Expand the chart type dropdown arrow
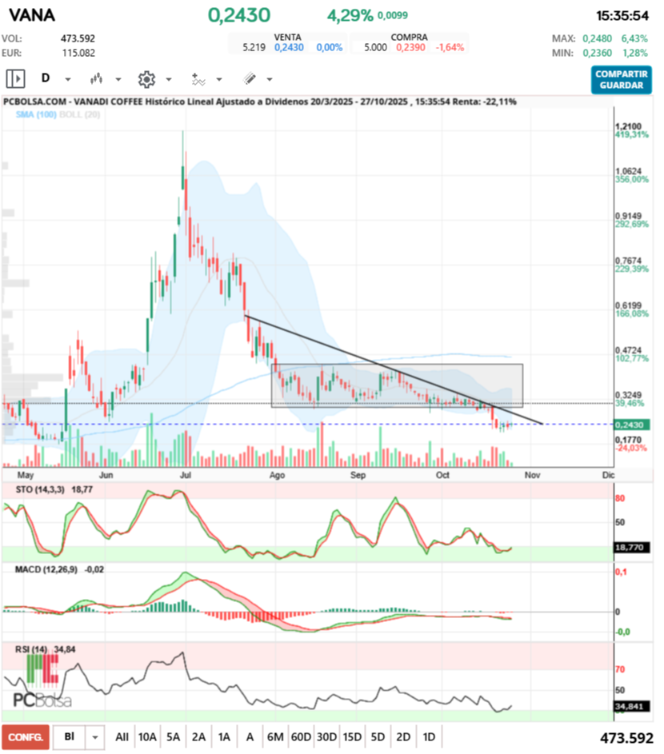The width and height of the screenshot is (664, 754). point(118,79)
